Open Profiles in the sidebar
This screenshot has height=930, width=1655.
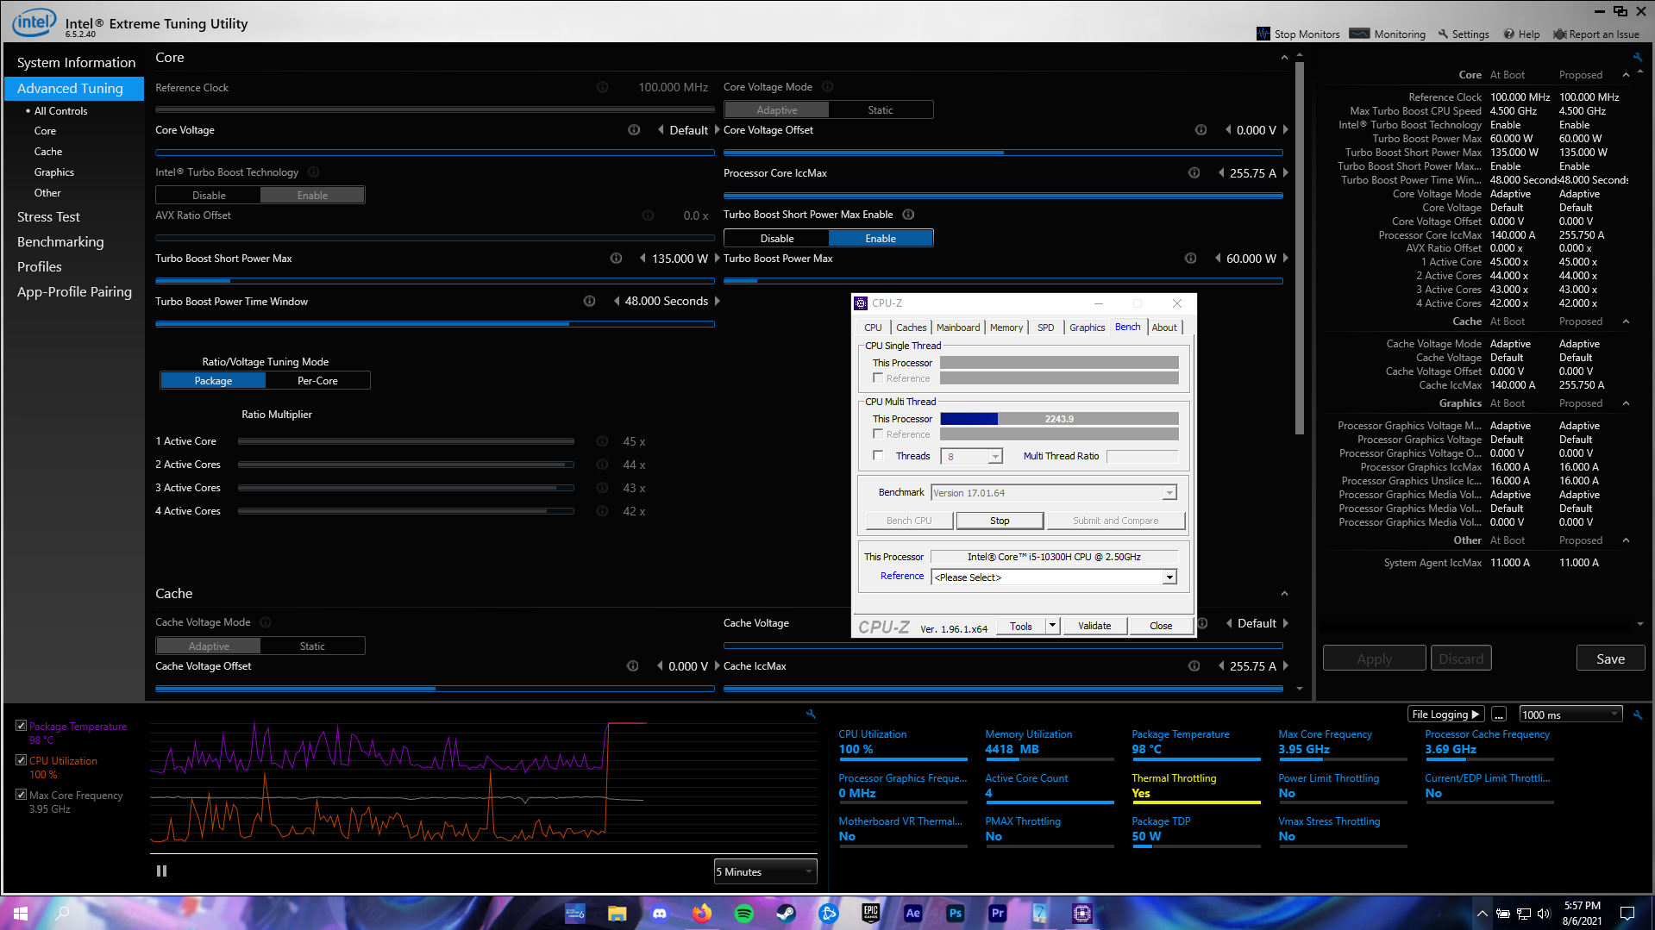[x=40, y=267]
